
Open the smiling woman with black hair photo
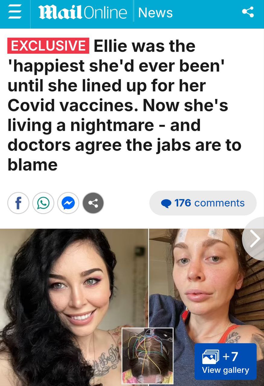74,307
